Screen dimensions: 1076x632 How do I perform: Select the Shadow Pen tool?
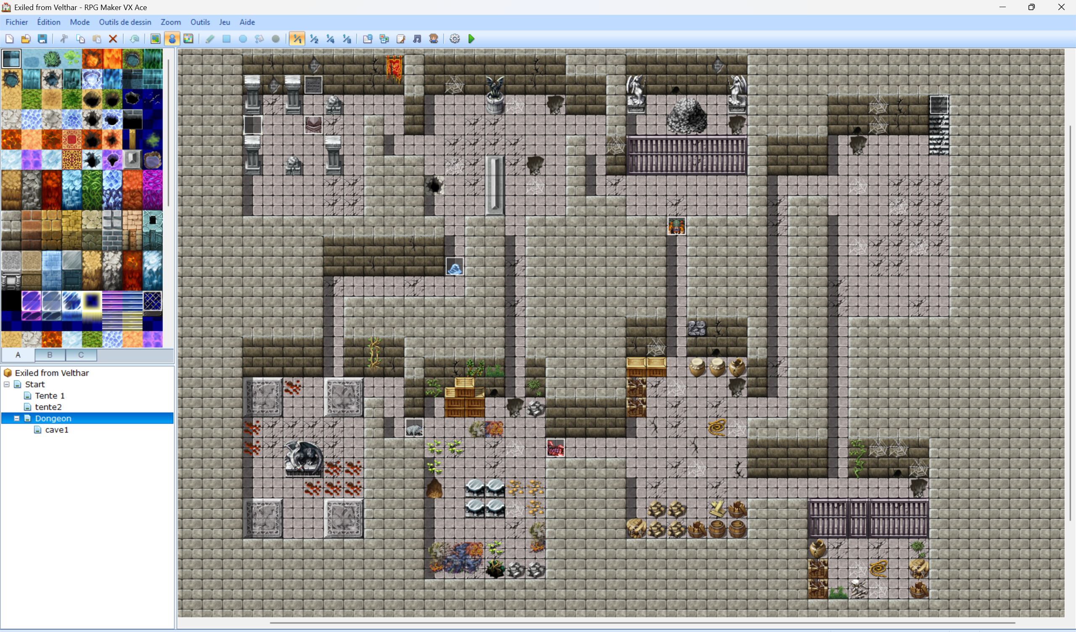[276, 39]
